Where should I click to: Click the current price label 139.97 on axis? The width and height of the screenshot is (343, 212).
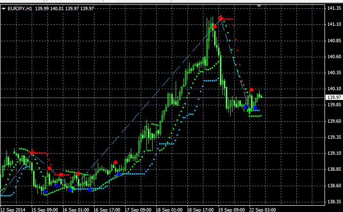pos(334,98)
